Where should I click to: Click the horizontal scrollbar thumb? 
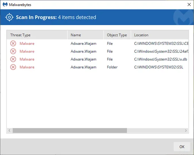point(70,130)
